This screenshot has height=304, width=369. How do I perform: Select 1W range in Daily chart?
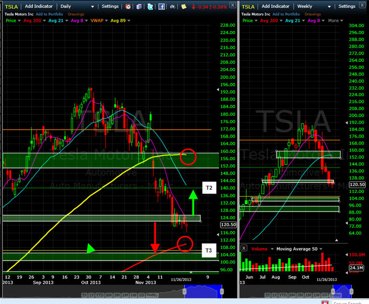pyautogui.click(x=134, y=295)
